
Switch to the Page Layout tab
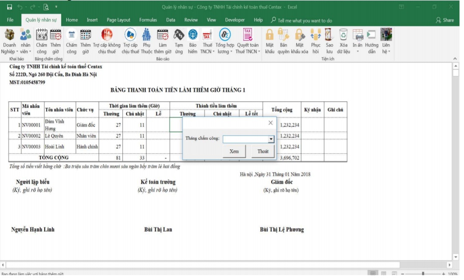click(119, 20)
